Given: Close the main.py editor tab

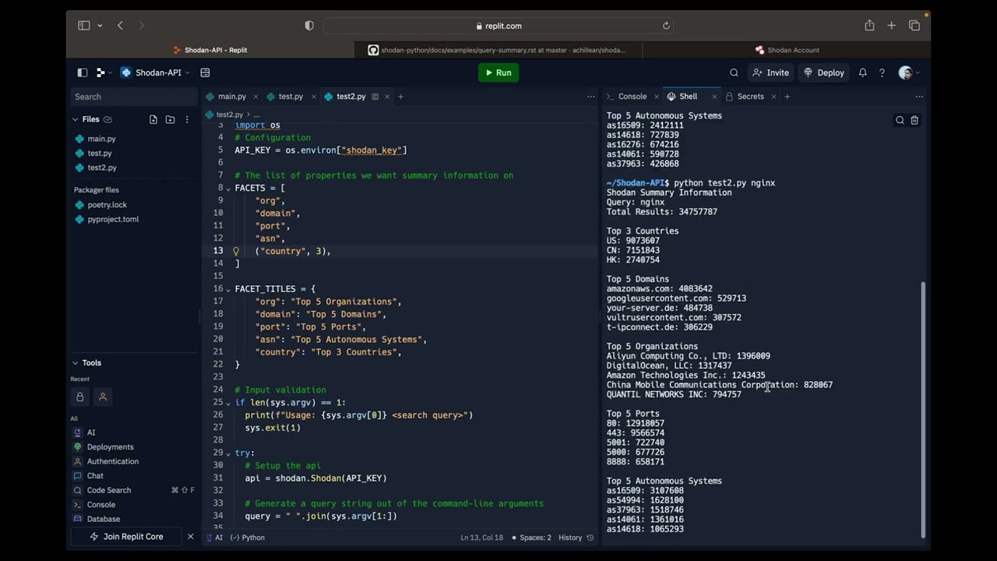Looking at the screenshot, I should coord(255,97).
